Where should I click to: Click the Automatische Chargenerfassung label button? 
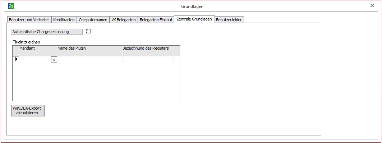47,32
